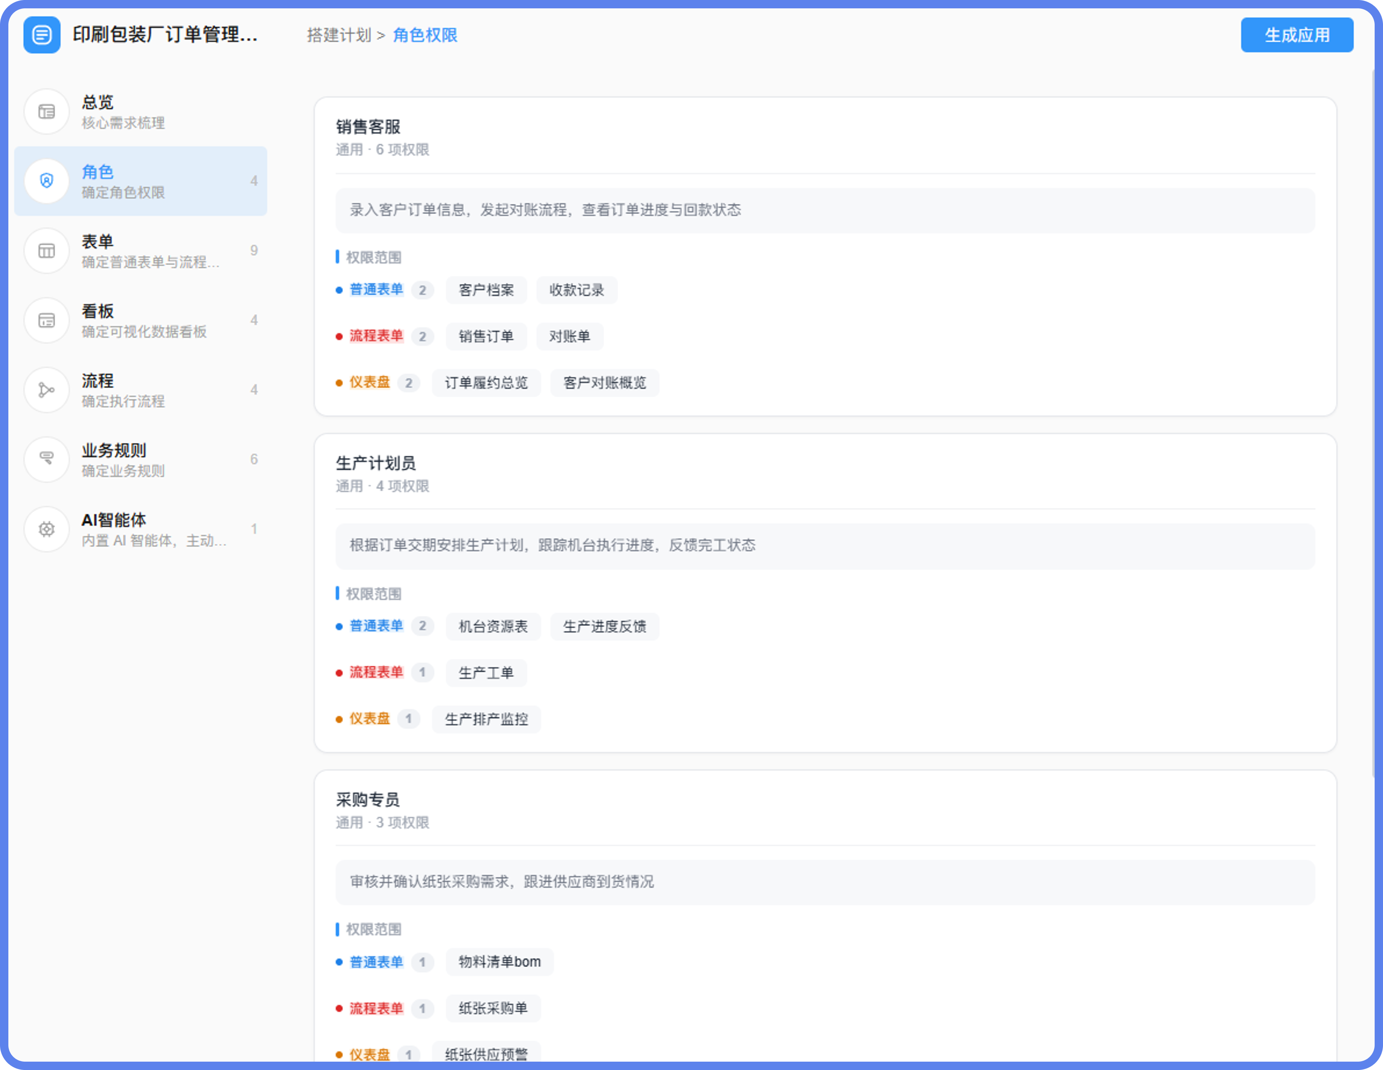The width and height of the screenshot is (1383, 1070).
Task: Click the blue app logo icon
Action: (42, 35)
